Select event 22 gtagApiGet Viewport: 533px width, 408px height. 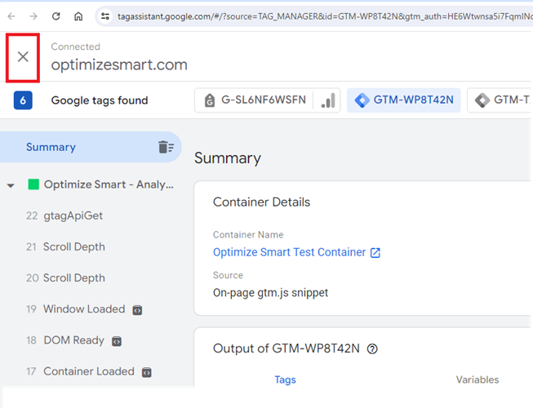[x=64, y=215]
